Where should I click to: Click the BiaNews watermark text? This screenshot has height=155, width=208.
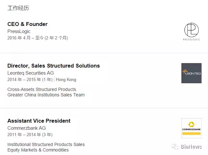point(191,147)
